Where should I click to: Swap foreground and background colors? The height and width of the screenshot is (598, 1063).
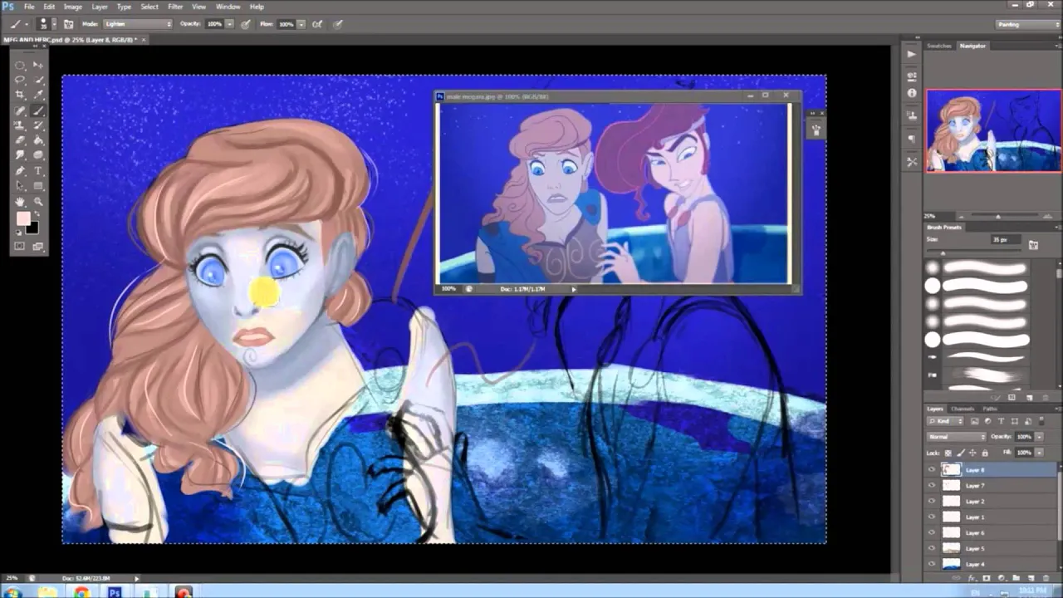37,213
